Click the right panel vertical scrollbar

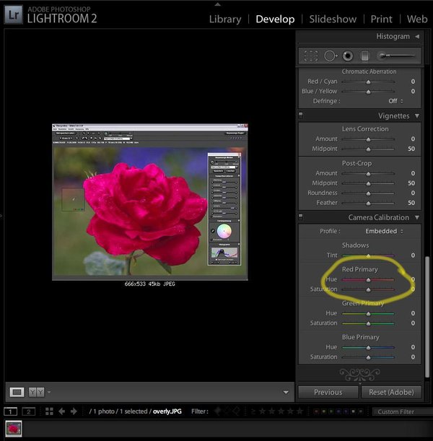pos(427,316)
